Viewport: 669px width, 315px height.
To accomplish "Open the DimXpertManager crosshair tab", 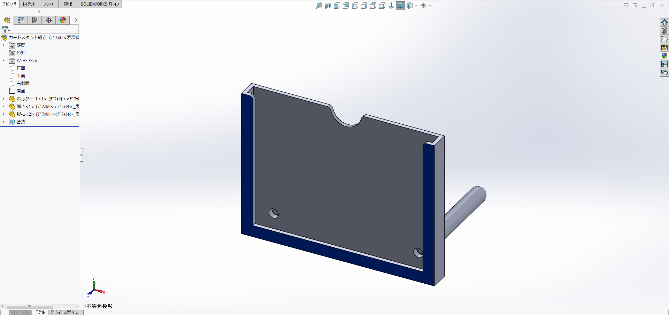I will click(x=49, y=20).
